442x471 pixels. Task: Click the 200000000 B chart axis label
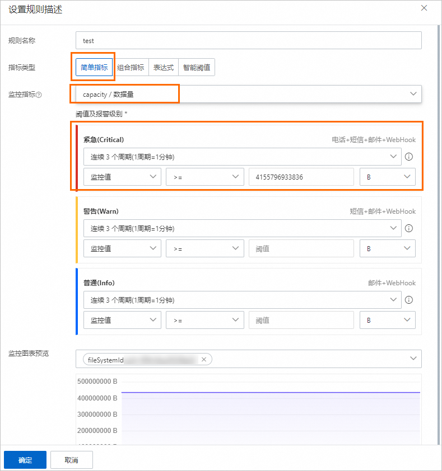pos(97,431)
